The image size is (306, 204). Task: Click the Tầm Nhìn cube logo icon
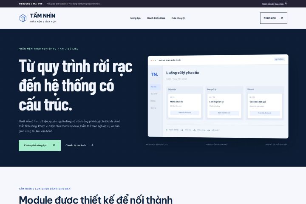(x=23, y=18)
